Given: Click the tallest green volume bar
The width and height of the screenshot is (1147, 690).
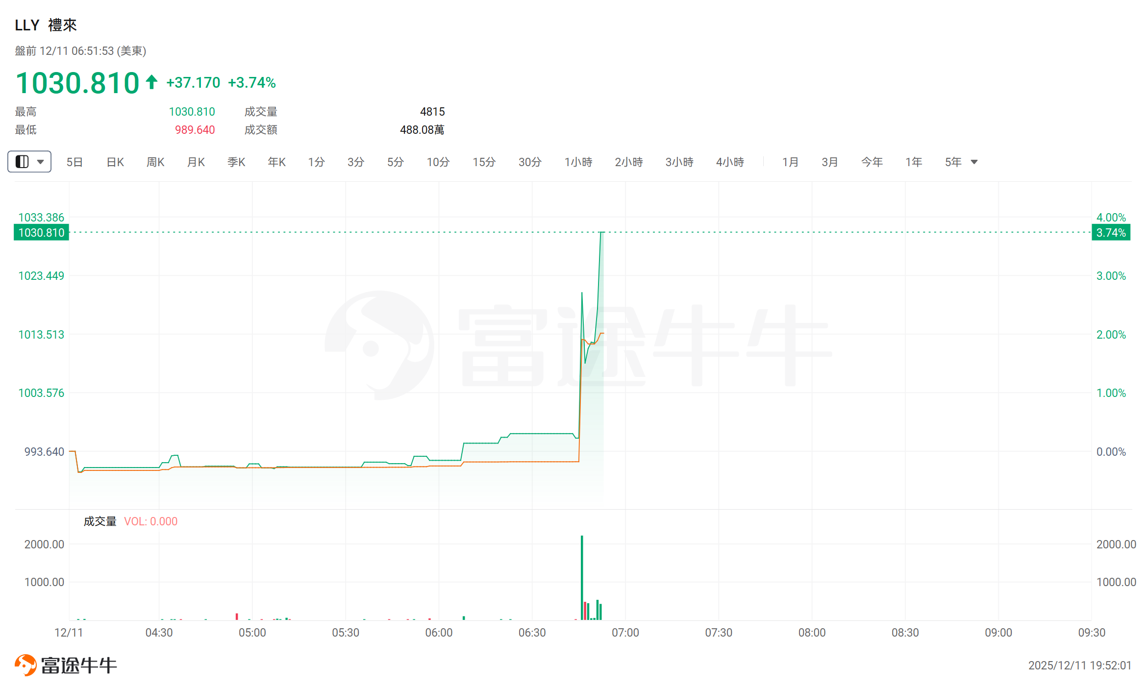Looking at the screenshot, I should click(x=582, y=578).
